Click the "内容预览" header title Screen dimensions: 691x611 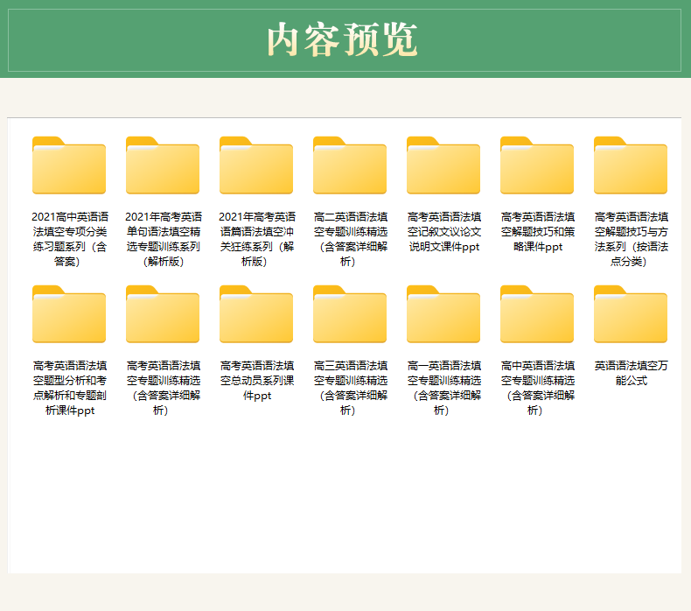[x=342, y=39]
